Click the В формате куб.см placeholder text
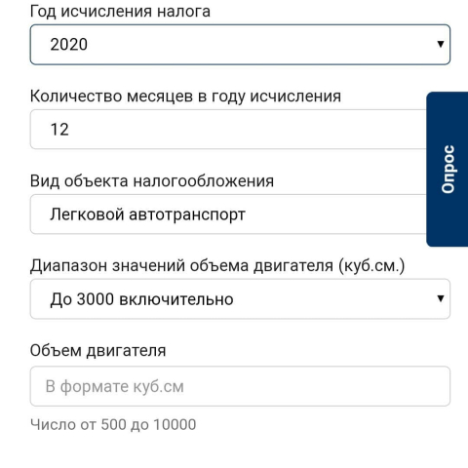 [x=115, y=387]
